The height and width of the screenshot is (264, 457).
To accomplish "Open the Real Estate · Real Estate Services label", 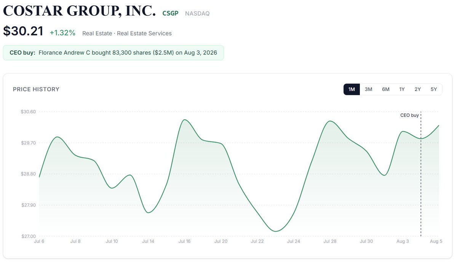I will click(127, 33).
